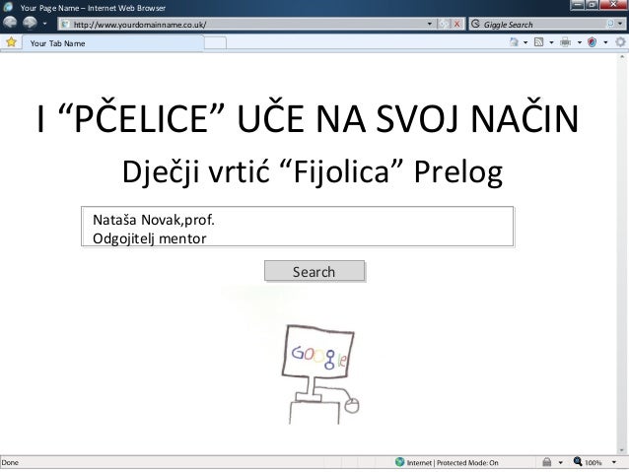Screen dimensions: 629x472
Task: Open the zoom level dropdown arrow
Action: 614,462
